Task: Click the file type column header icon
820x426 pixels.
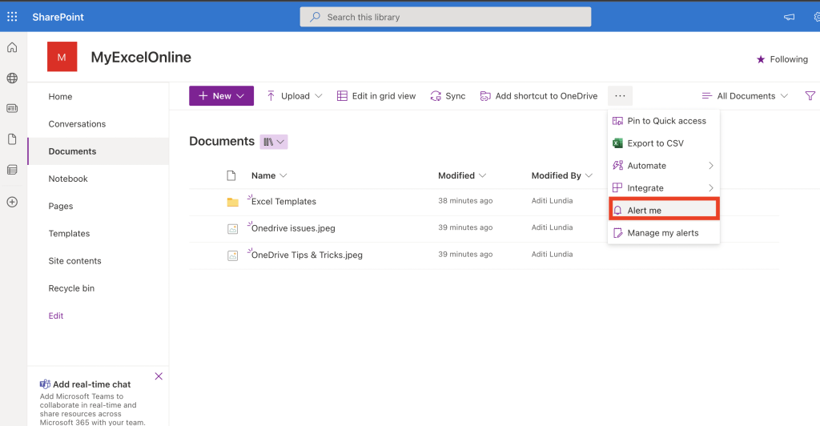Action: (231, 175)
